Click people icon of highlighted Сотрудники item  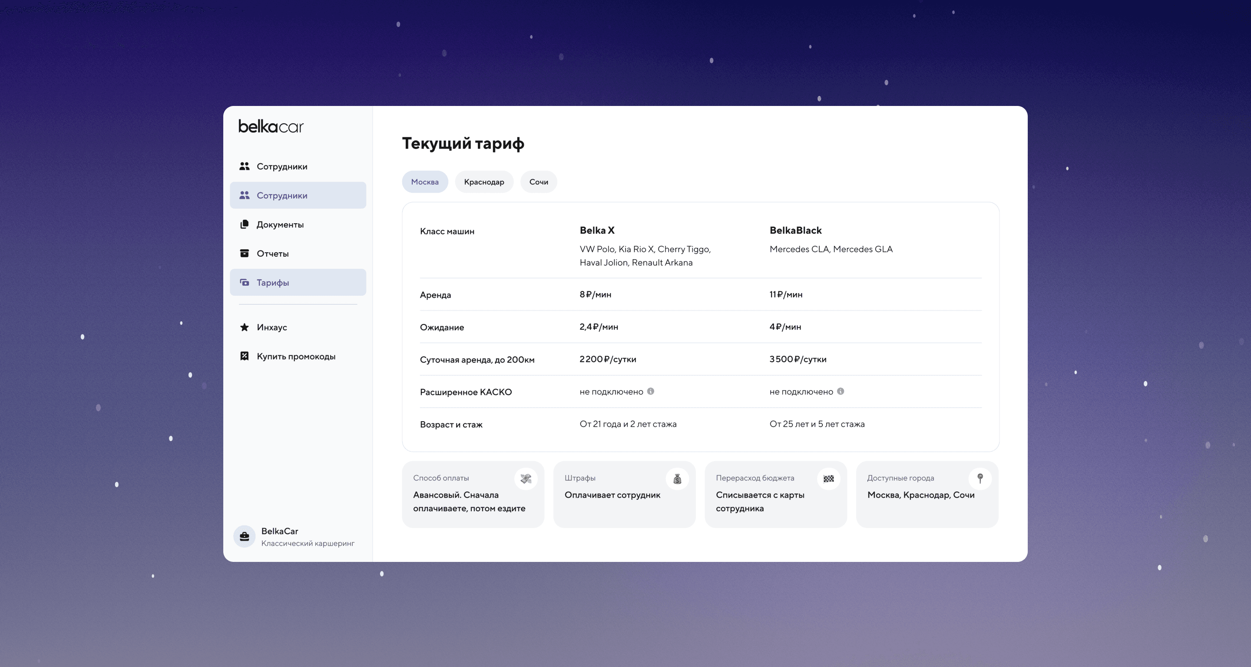point(244,195)
